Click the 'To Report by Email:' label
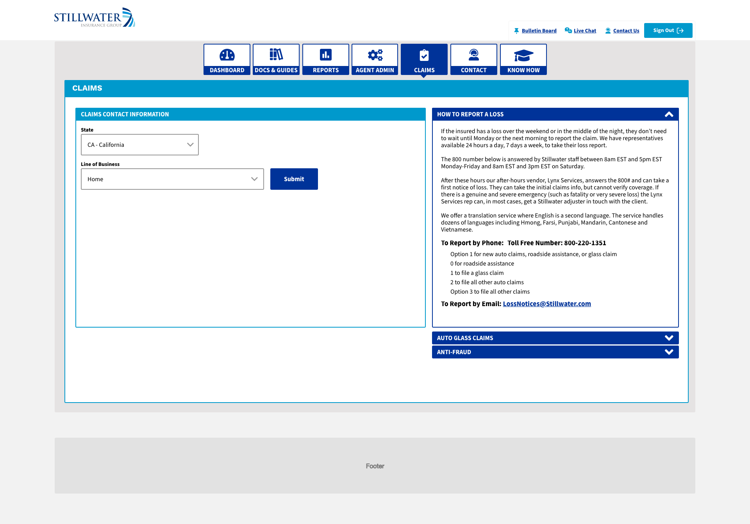The image size is (750, 524). click(471, 304)
